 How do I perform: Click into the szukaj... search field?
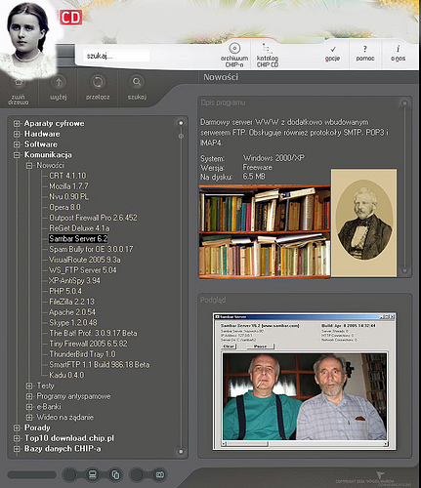[116, 56]
